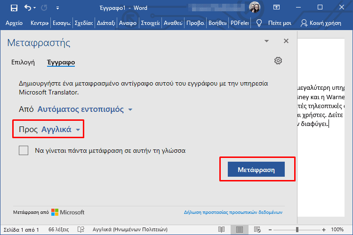353x235 pixels.
Task: Click the lightbulb Tell Me icon
Action: [259, 23]
